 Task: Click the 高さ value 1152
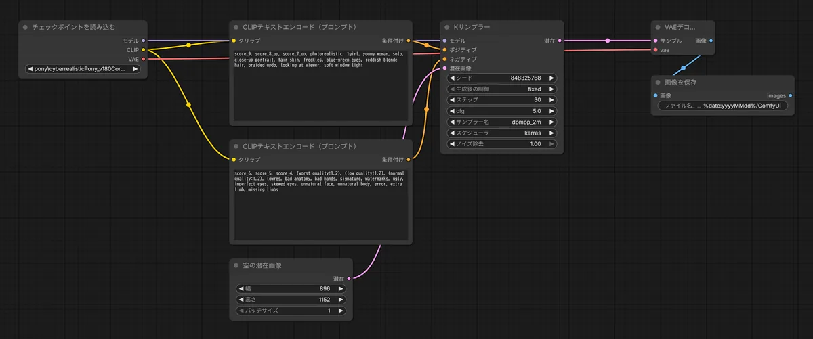click(x=325, y=299)
